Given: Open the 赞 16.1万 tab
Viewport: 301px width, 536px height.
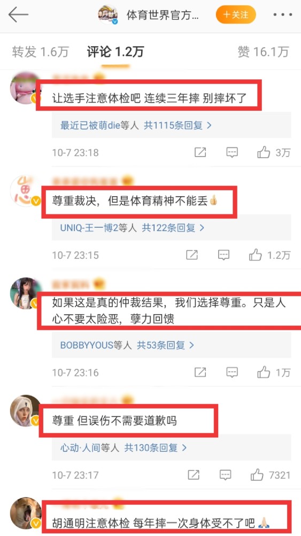Looking at the screenshot, I should 264,52.
